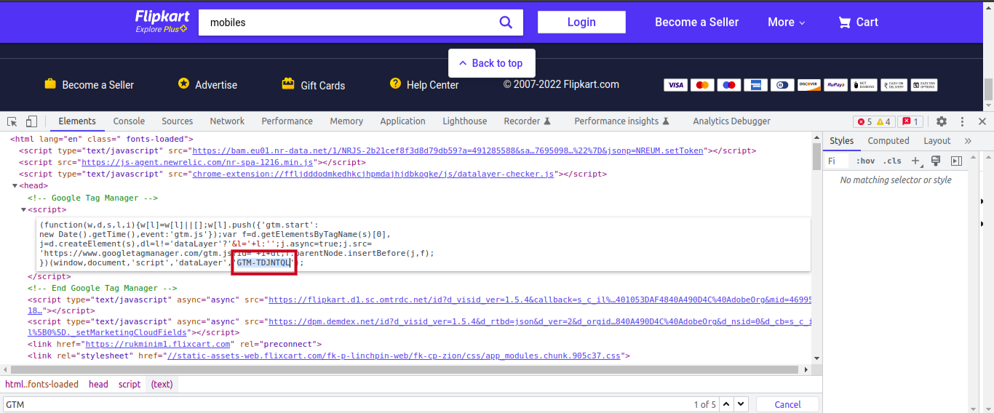Click the Become a Seller briefcase icon
Viewport: 994px width, 413px height.
point(50,84)
